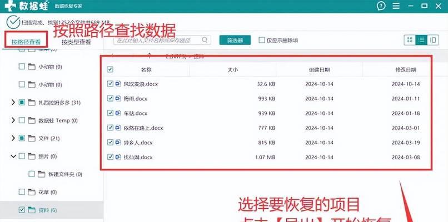Open the hamburger menu icon in title bar
This screenshot has height=222, width=448.
tap(396, 6)
